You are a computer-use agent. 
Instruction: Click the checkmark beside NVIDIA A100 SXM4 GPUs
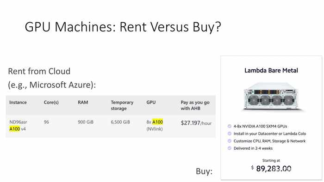tap(230, 126)
